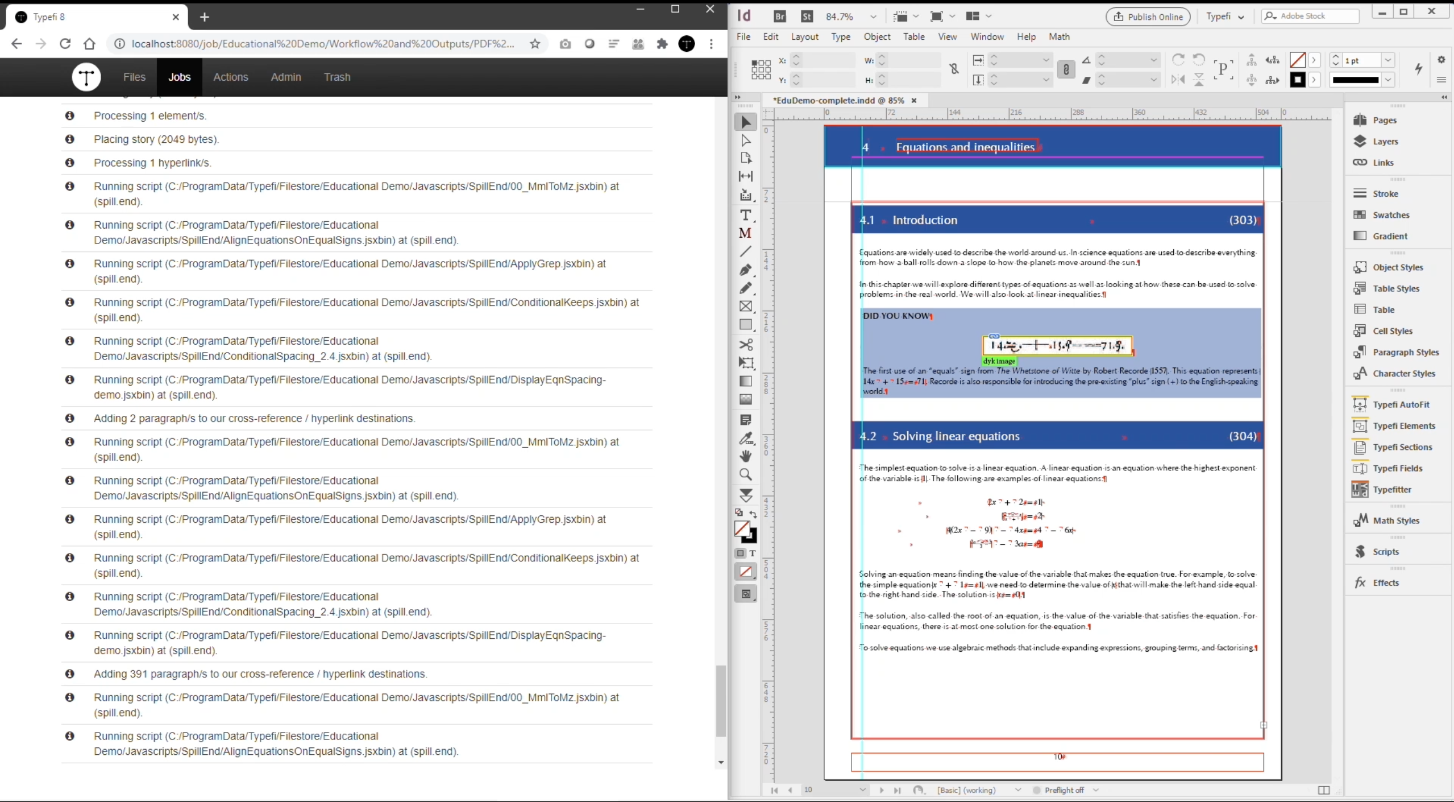This screenshot has height=802, width=1454.
Task: Open the Actions tab in Typefi
Action: coord(231,77)
